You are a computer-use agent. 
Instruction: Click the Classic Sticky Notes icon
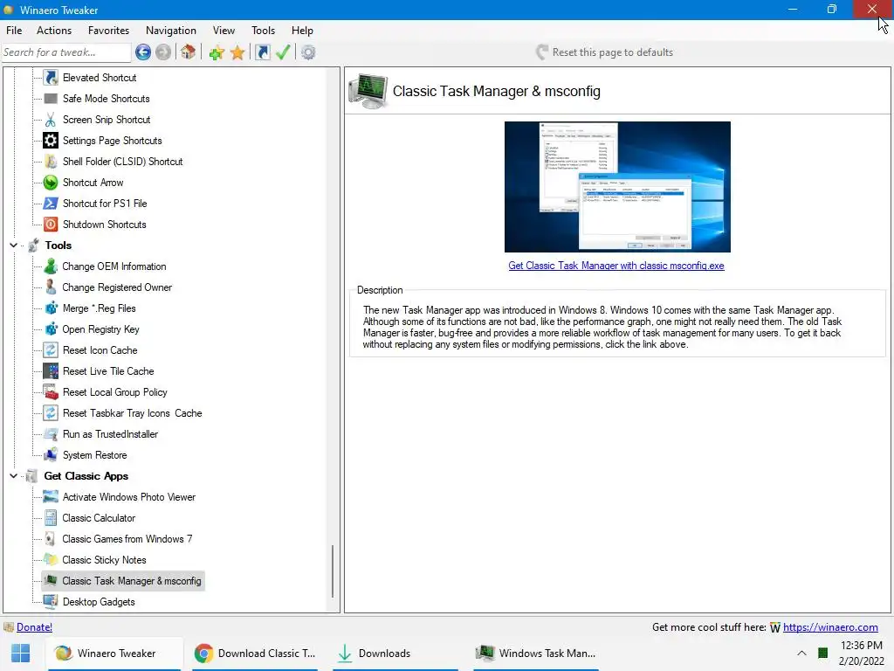(x=51, y=560)
